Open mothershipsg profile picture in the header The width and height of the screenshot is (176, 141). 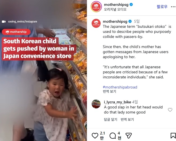click(x=96, y=7)
